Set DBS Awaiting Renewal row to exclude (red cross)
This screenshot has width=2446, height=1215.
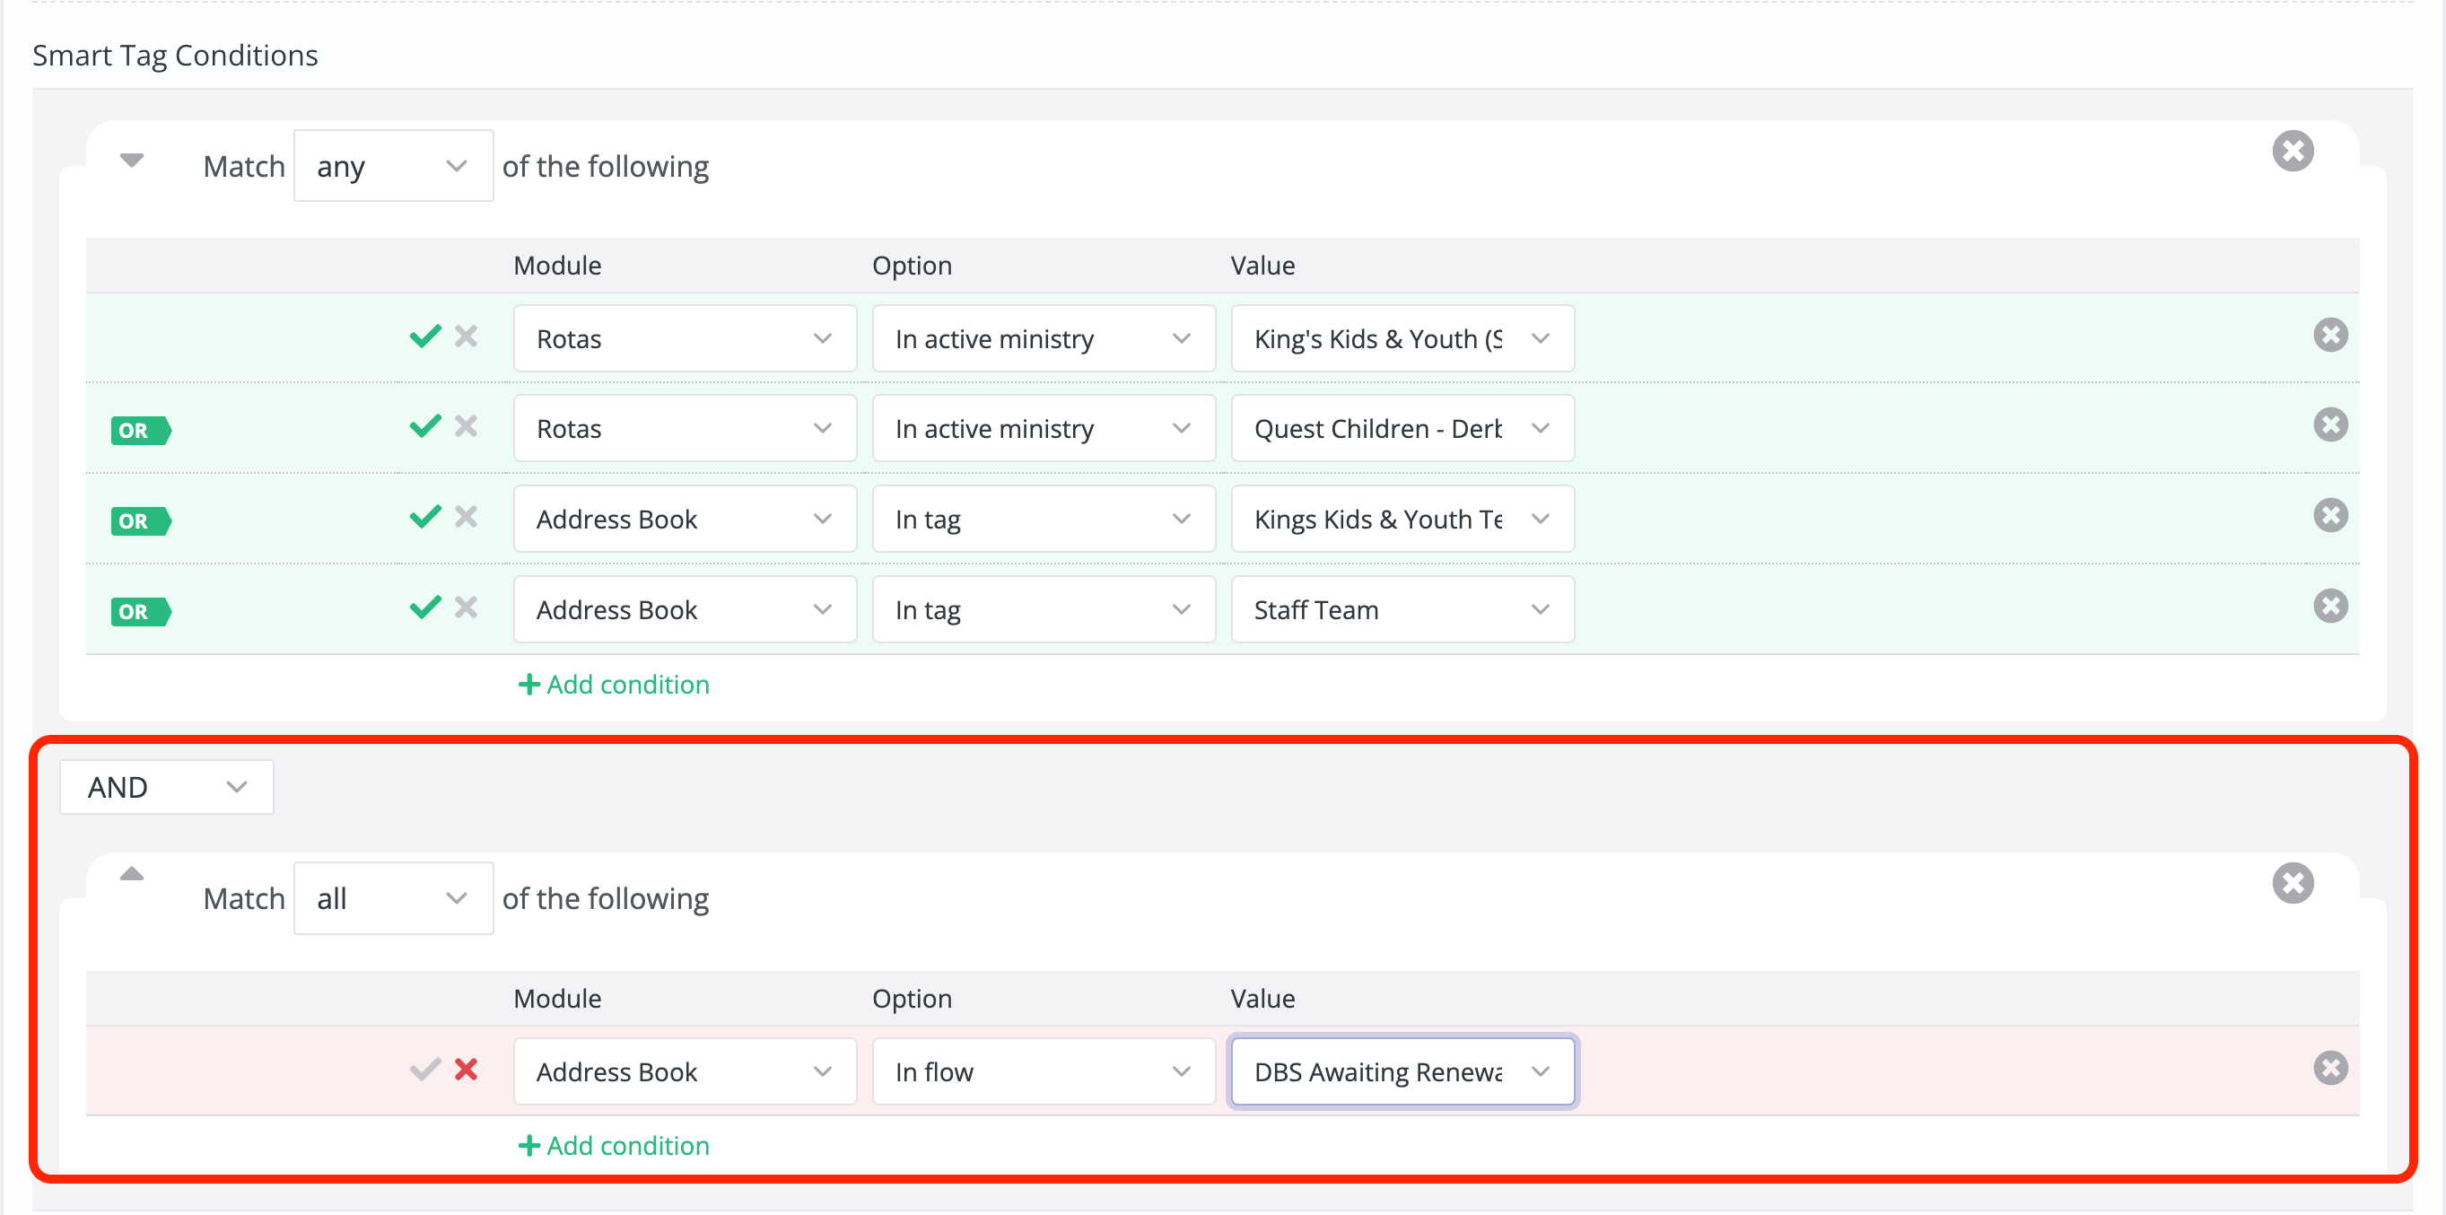click(x=467, y=1071)
